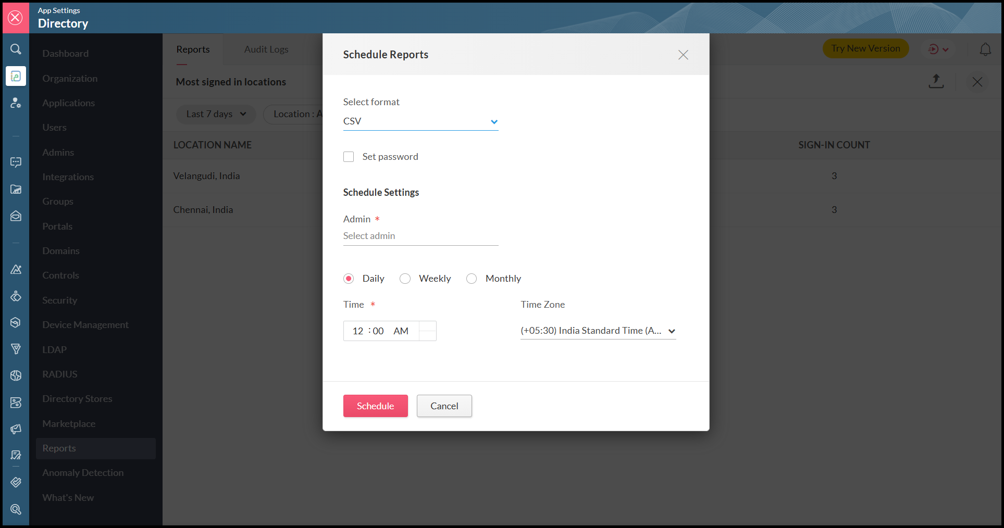This screenshot has height=528, width=1004.
Task: Open the Time Zone dropdown
Action: tap(598, 331)
